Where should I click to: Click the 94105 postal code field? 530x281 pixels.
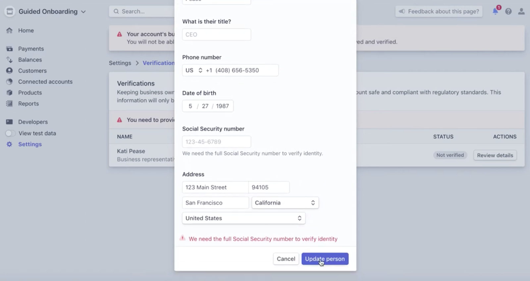coord(269,187)
